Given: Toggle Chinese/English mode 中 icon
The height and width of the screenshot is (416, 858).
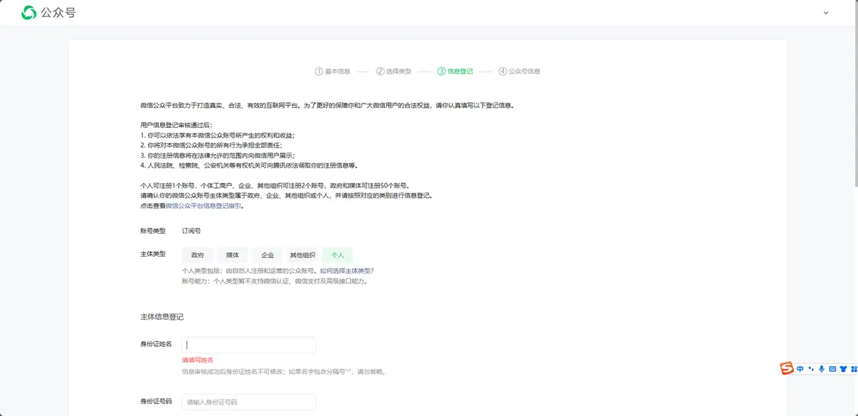Looking at the screenshot, I should point(801,369).
